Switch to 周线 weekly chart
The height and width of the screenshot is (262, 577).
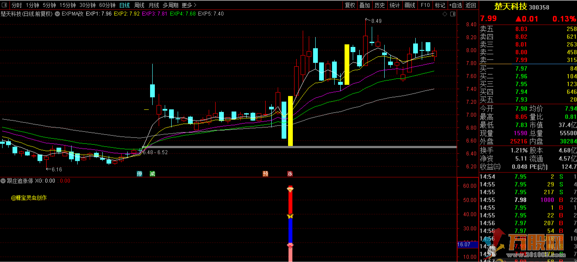pyautogui.click(x=139, y=5)
